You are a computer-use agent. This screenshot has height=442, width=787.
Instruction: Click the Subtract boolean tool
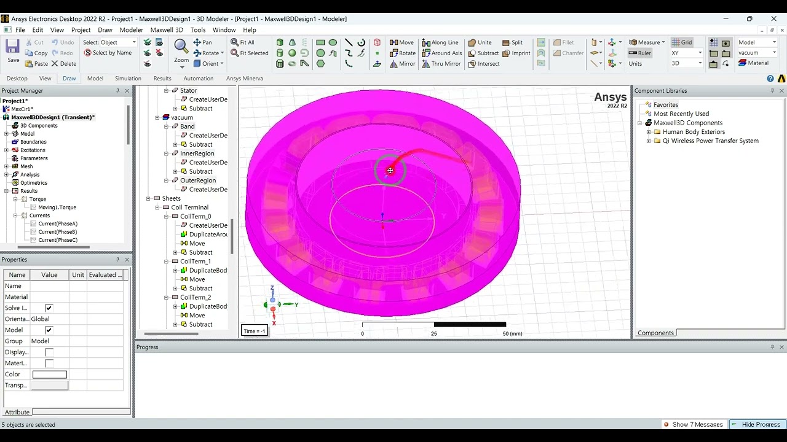click(x=483, y=53)
